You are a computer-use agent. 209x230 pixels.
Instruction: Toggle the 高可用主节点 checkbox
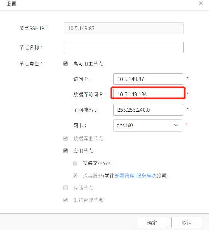tap(65, 64)
